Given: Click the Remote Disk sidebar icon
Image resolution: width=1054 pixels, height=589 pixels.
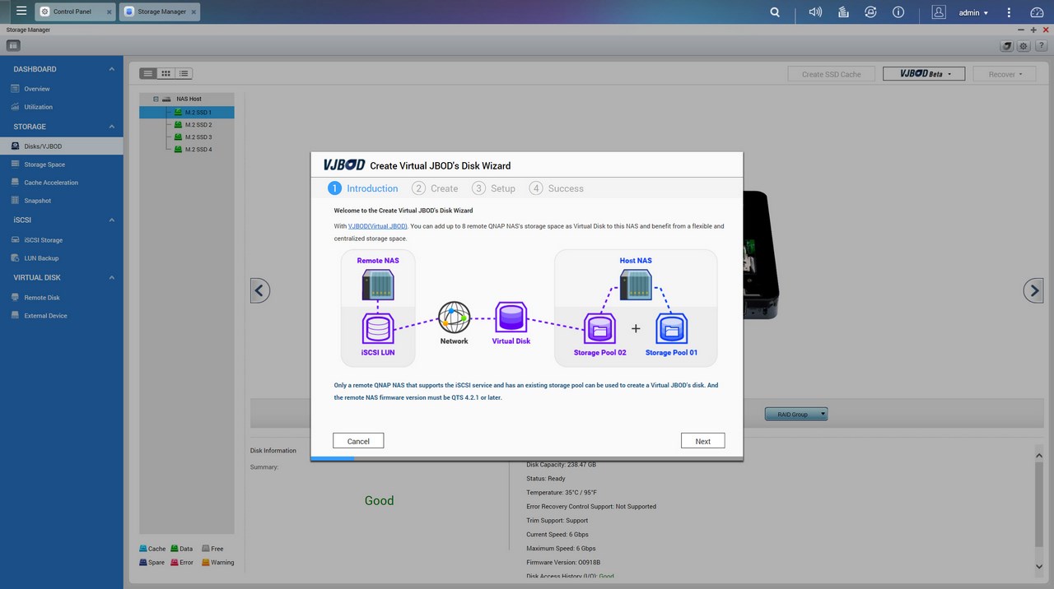Looking at the screenshot, I should (x=15, y=298).
